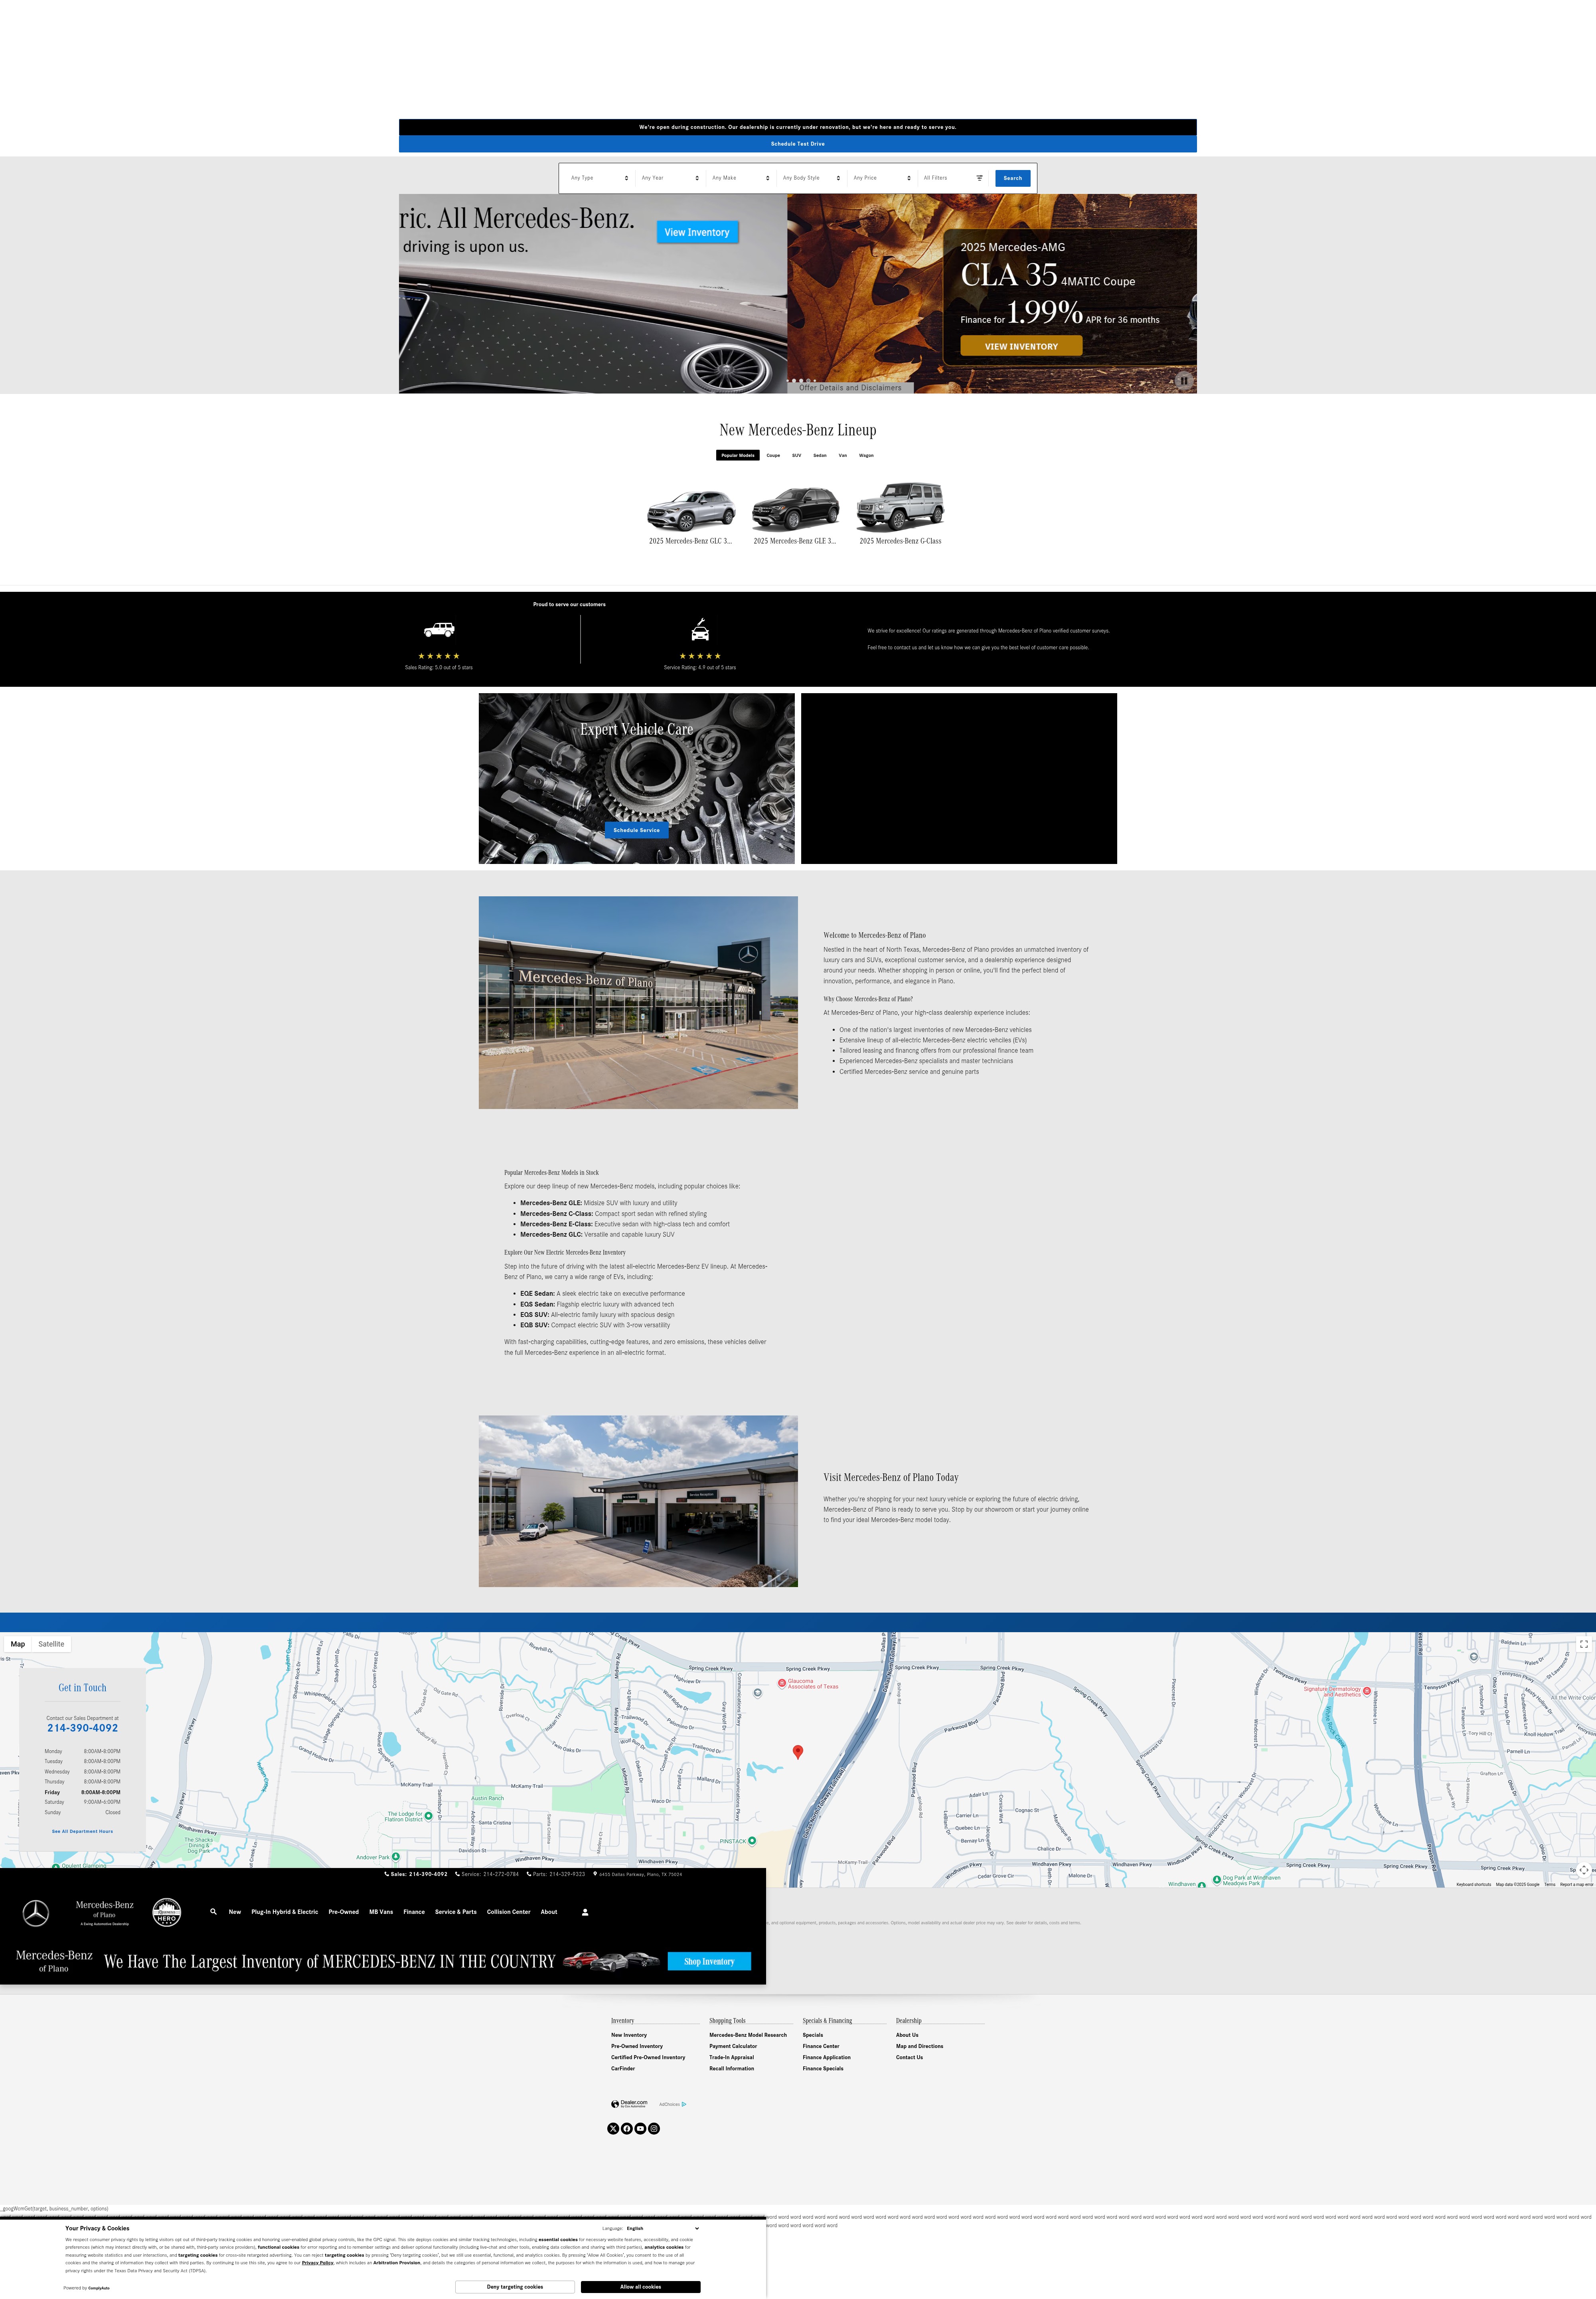Click Mercedes-Benz star logo
Viewport: 1596px width, 2299px height.
36,1913
